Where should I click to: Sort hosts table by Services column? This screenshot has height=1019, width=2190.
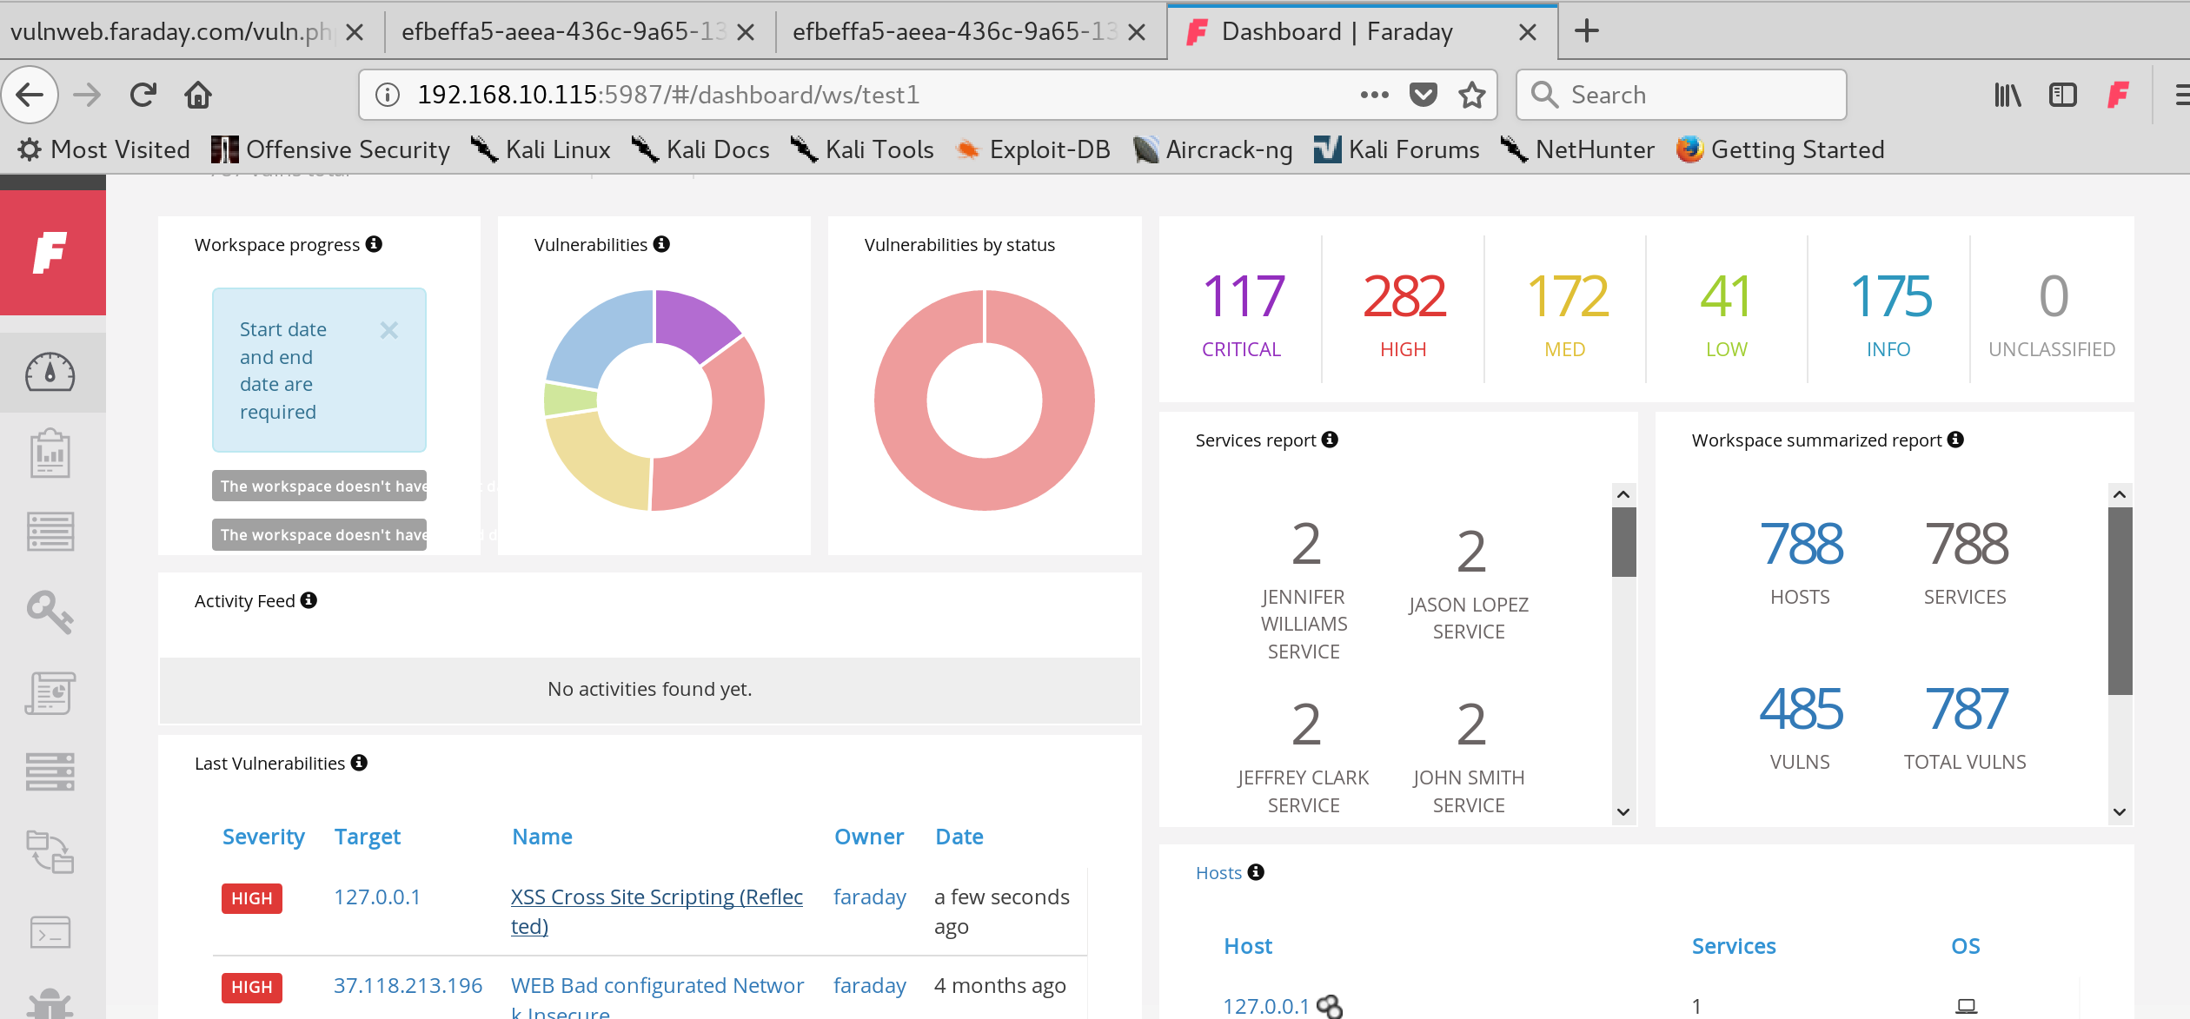[x=1734, y=946]
